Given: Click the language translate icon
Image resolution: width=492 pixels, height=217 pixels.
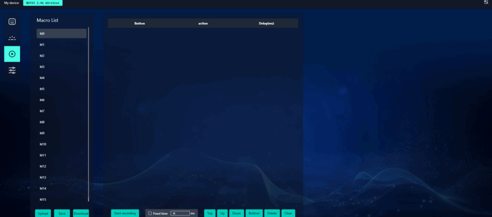Looking at the screenshot, I should pos(486,2).
